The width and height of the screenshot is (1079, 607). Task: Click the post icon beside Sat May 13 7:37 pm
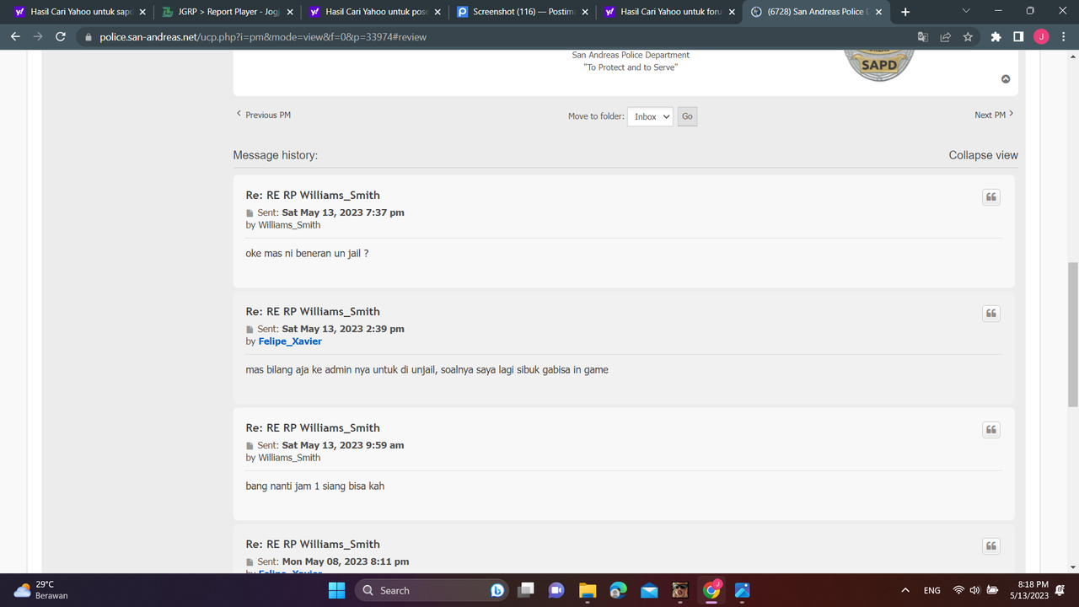[250, 213]
